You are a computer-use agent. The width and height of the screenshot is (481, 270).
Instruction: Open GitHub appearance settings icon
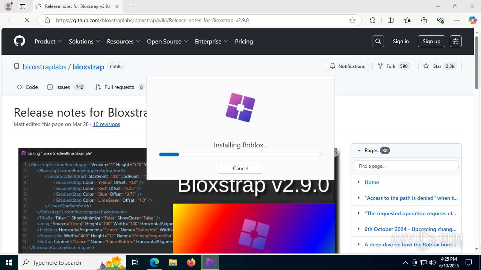click(x=456, y=41)
